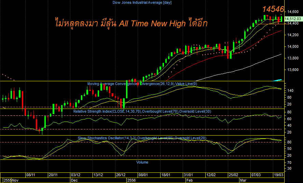Screen dimensions: 303x183
Task: Click the 14,000 price axis value
Action: coord(293,46)
